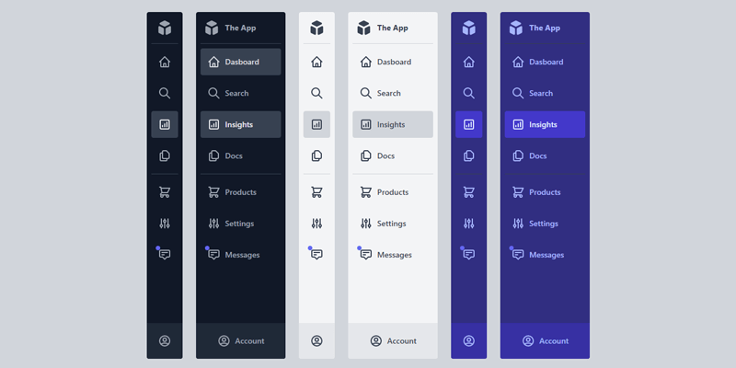
Task: Open Settings in light expanded sidebar
Action: tap(392, 224)
